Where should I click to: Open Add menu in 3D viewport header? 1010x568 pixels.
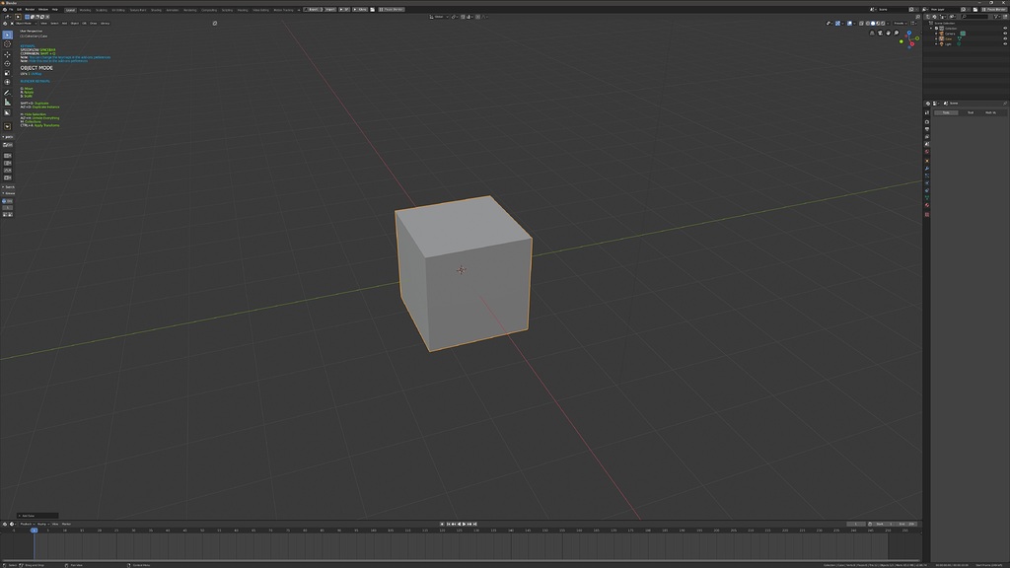pos(64,24)
